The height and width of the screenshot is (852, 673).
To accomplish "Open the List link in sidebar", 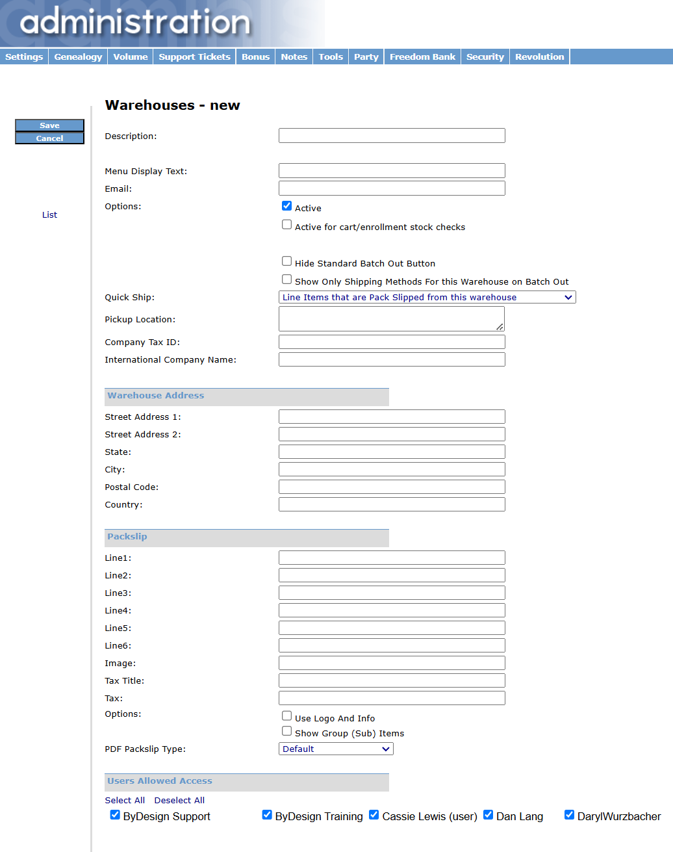I will (x=49, y=214).
